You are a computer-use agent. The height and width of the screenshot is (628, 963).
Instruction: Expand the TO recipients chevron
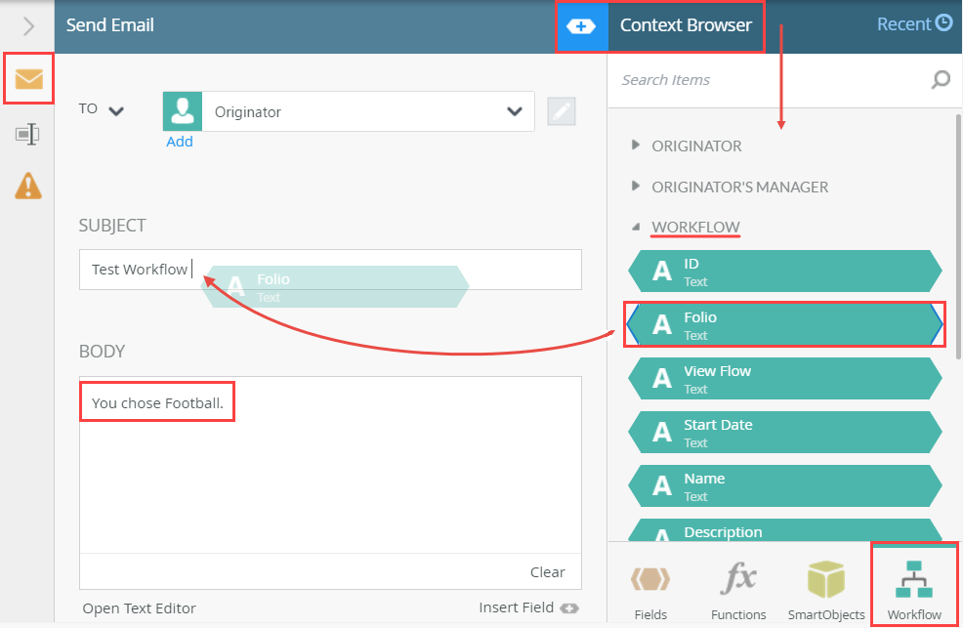point(115,109)
